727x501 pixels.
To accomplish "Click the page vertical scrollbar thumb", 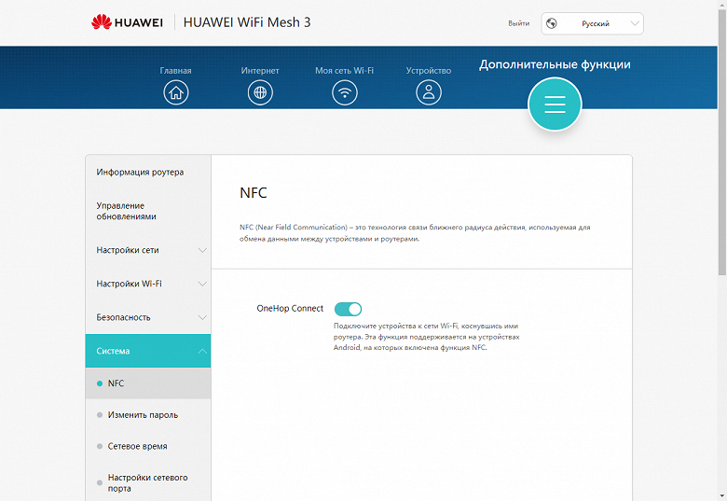I will [x=722, y=142].
